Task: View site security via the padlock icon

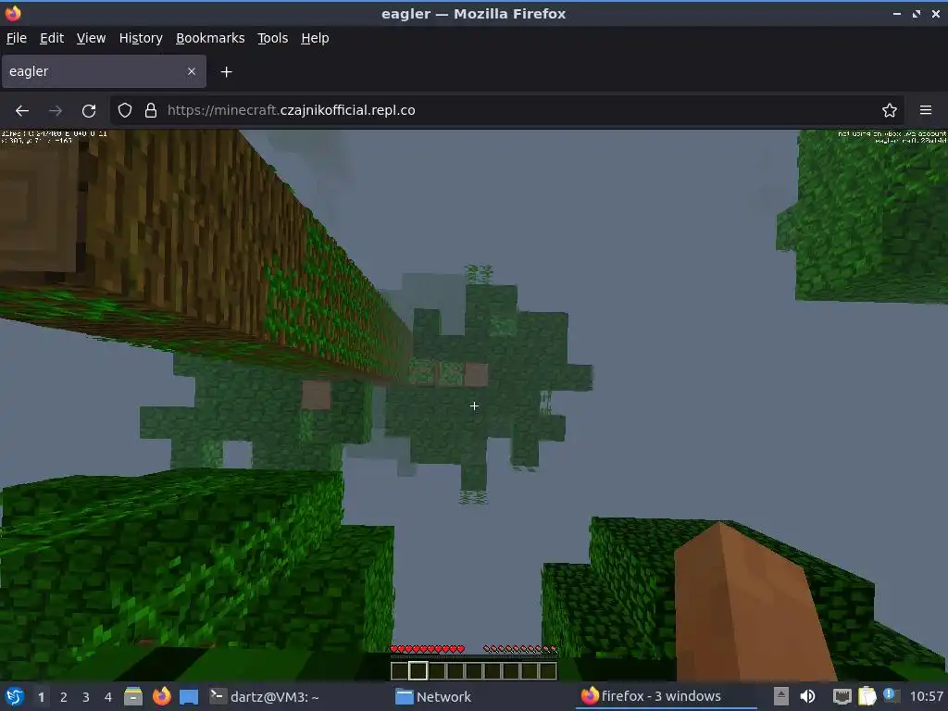Action: pos(151,110)
